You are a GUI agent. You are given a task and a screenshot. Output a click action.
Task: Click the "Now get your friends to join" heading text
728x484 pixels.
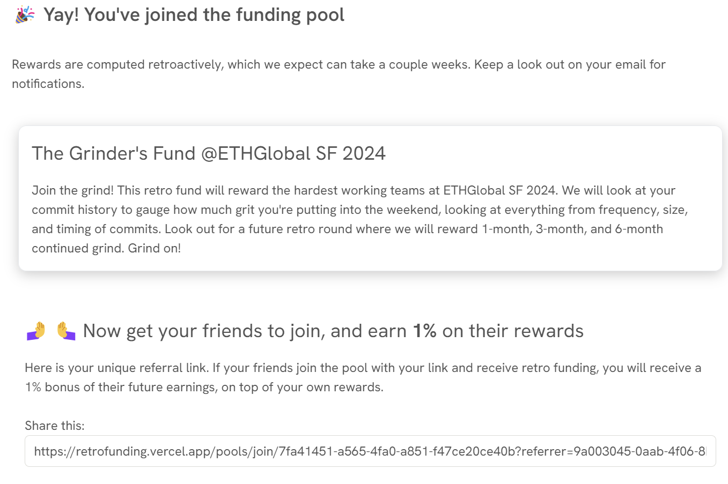(245, 331)
